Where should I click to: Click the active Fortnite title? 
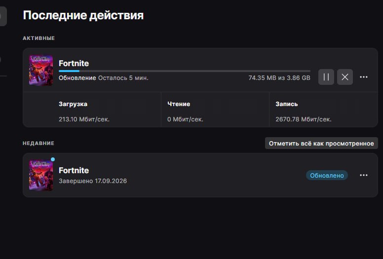click(74, 63)
